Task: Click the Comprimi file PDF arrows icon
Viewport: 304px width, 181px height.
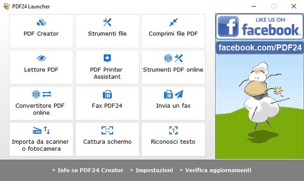Action: click(173, 22)
